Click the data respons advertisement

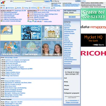(93, 27)
